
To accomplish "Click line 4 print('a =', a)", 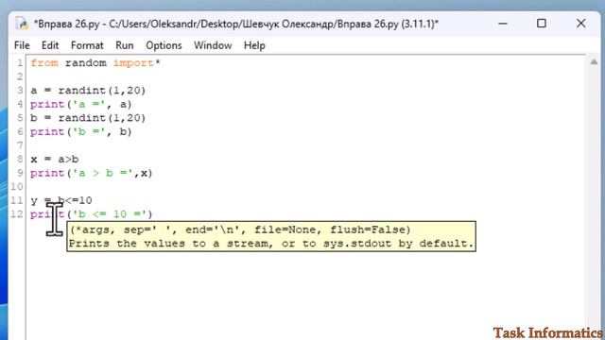I will [81, 104].
